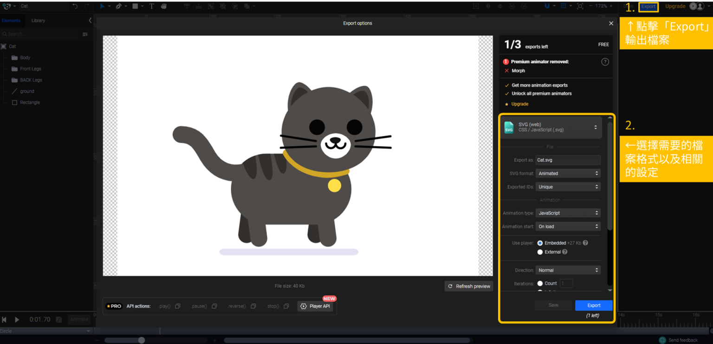Switch to the Library tab
Screen dimensions: 713x344
click(x=38, y=20)
